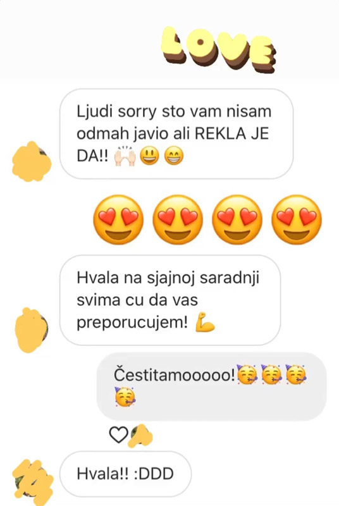Click the flexed biceps emoji
The image size is (339, 506).
click(205, 322)
